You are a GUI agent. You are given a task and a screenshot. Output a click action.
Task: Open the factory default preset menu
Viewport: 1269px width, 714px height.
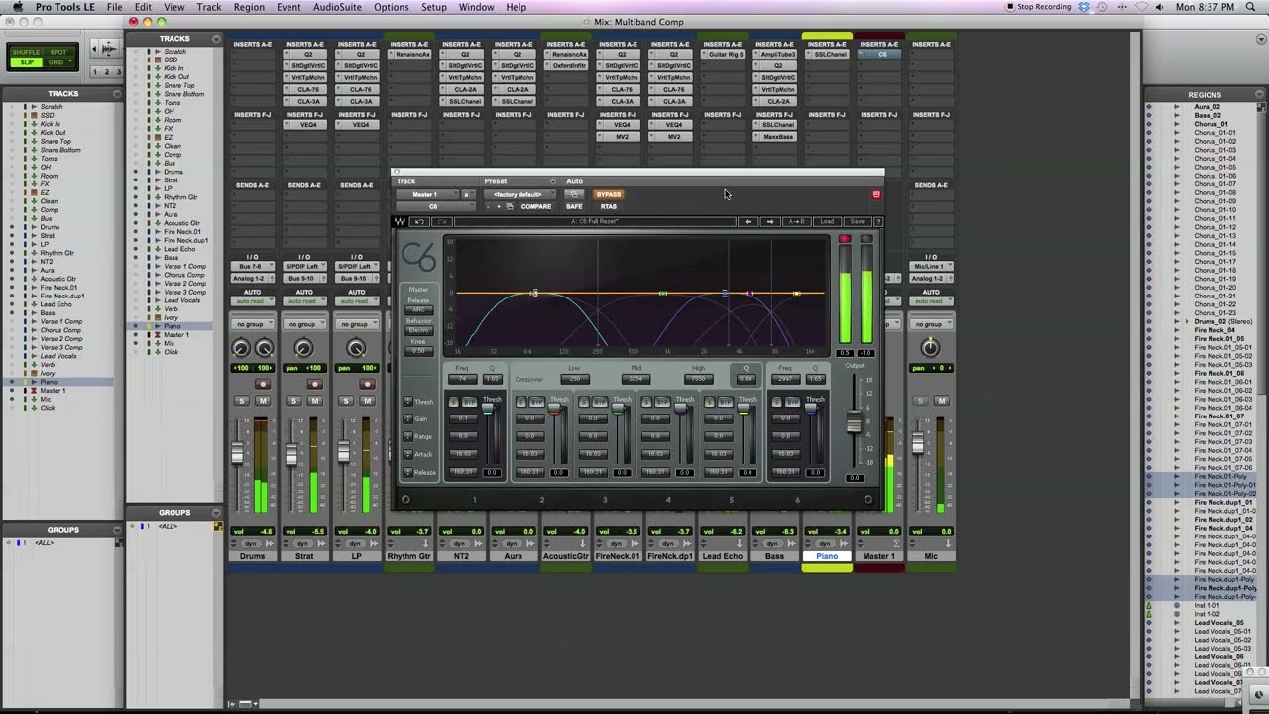[519, 194]
